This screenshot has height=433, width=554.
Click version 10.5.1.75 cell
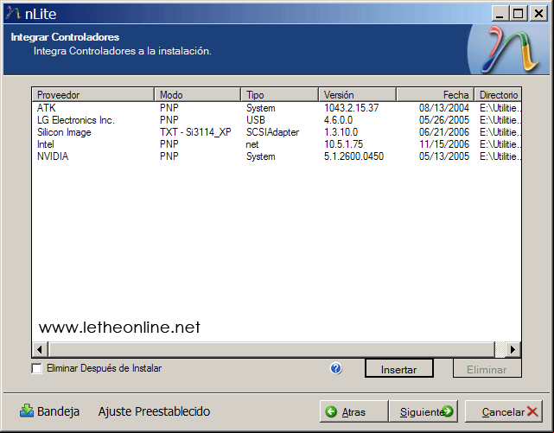tap(343, 144)
